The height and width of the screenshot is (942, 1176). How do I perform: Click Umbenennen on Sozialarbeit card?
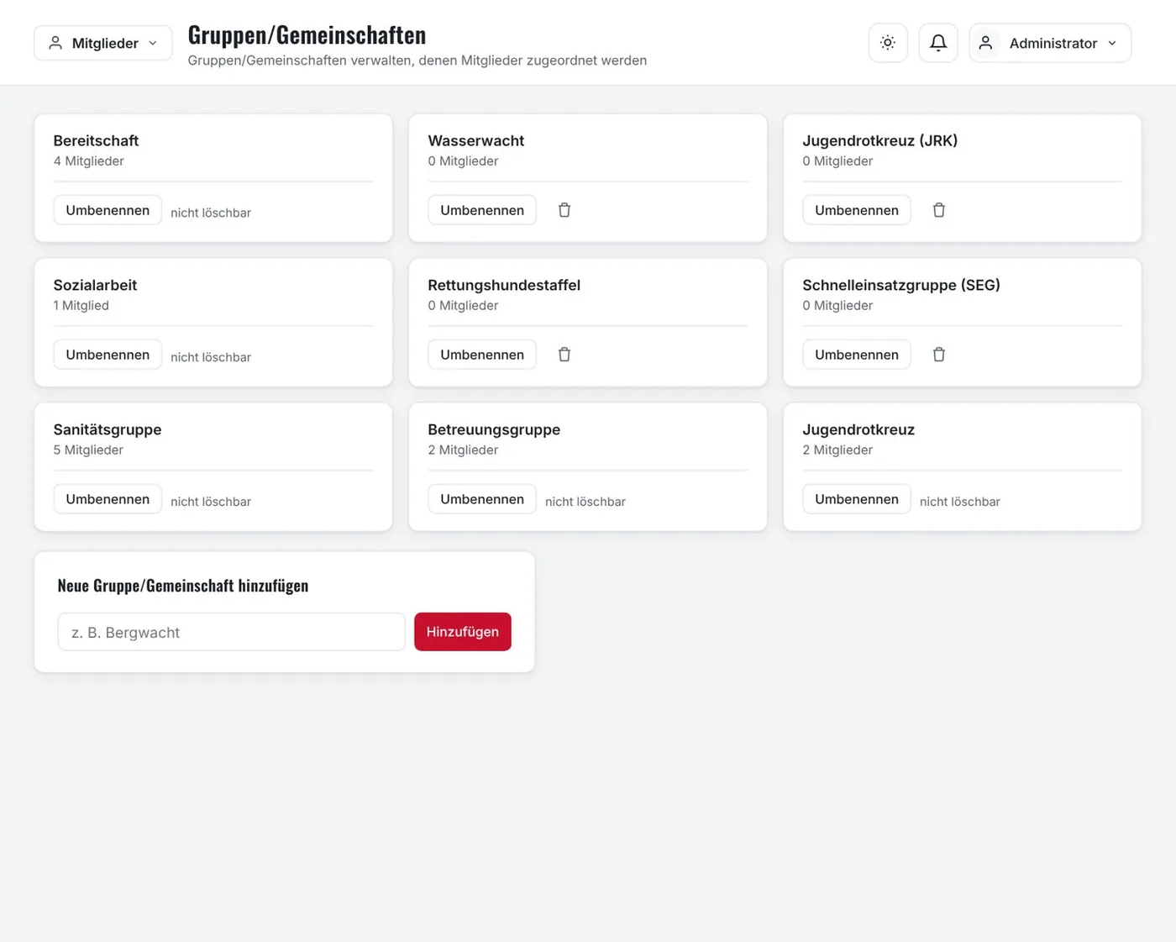[108, 355]
